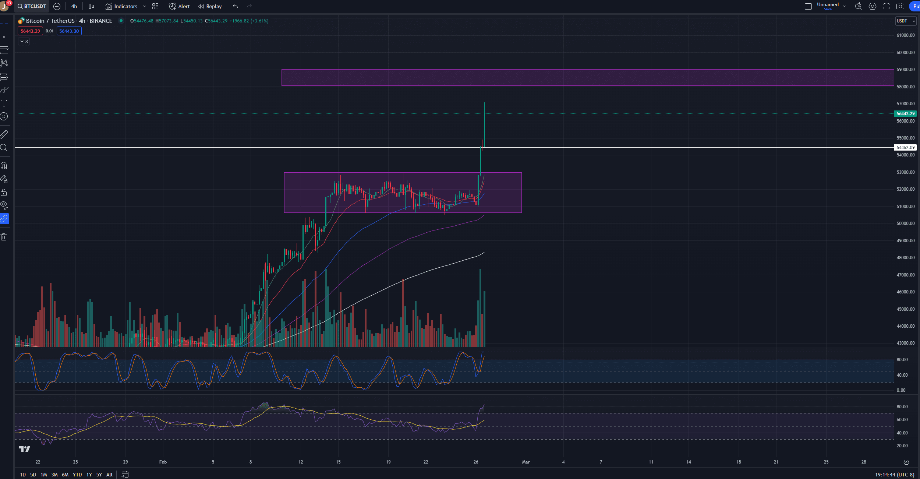Hide all drawings with eye icon
Viewport: 920px width, 479px height.
(4, 205)
